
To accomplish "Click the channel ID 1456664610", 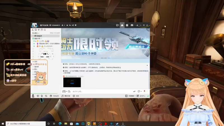I will point(56,25).
